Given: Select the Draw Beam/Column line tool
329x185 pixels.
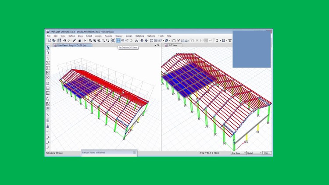Looking at the screenshot, I should click(x=48, y=58).
